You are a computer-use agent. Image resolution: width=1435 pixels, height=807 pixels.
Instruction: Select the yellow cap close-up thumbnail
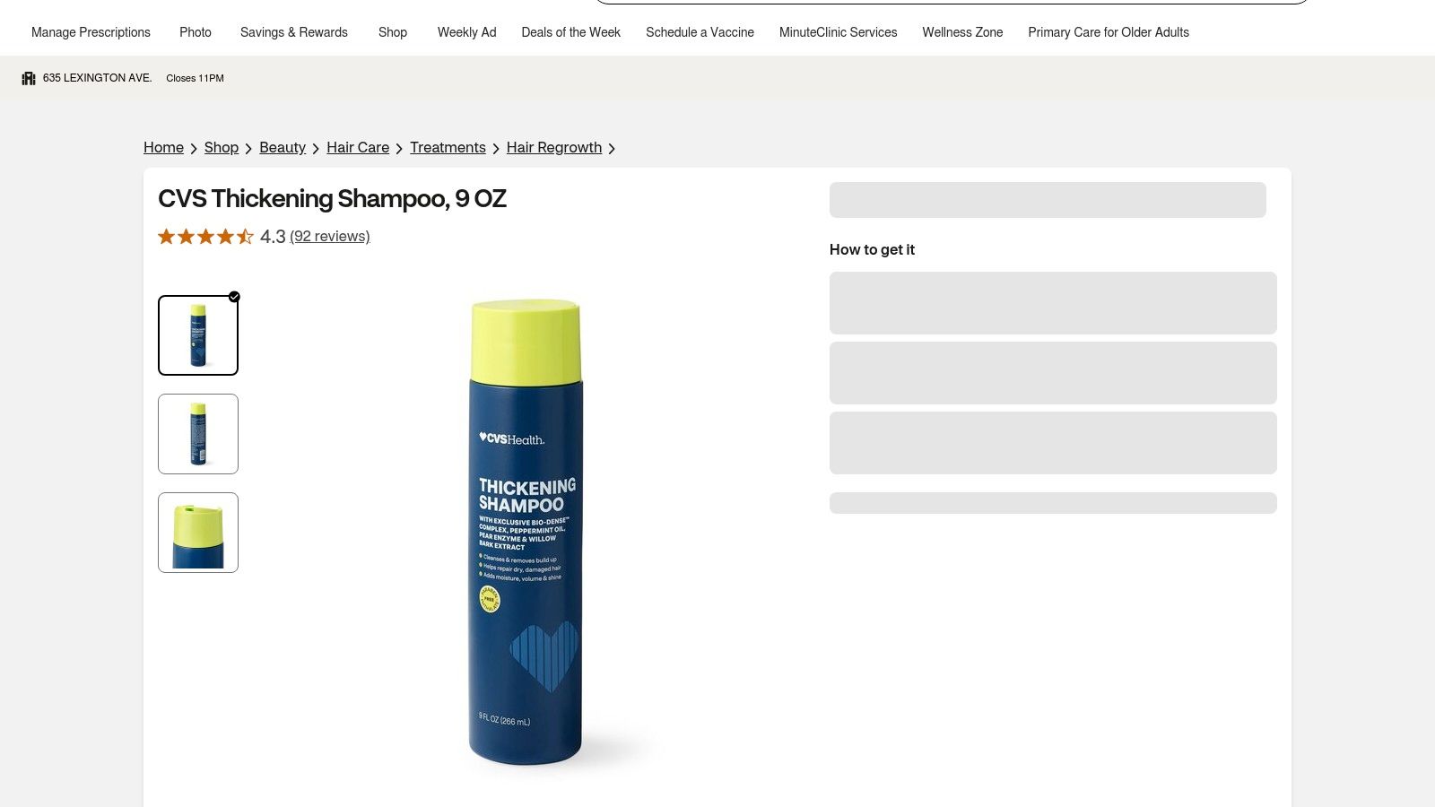pos(198,533)
